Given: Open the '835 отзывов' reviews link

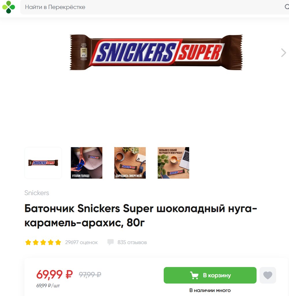Looking at the screenshot, I should tap(132, 242).
